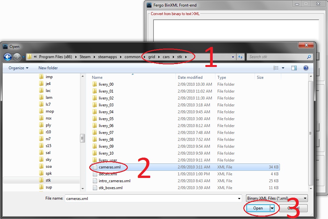Click the Search stk field
The height and width of the screenshot is (219, 328).
tap(277, 57)
